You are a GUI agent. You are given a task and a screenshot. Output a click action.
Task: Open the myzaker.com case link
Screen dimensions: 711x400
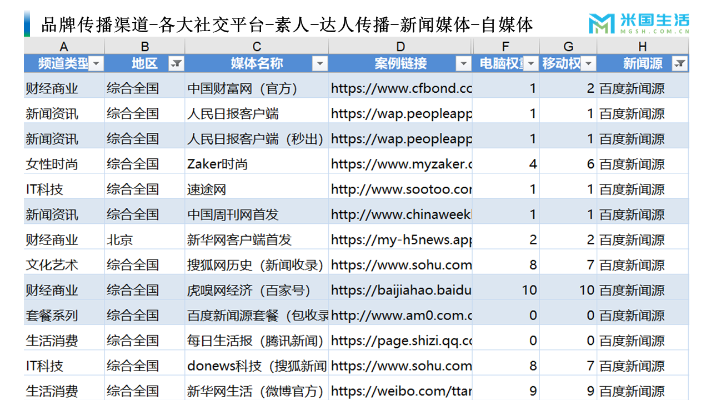click(x=401, y=164)
